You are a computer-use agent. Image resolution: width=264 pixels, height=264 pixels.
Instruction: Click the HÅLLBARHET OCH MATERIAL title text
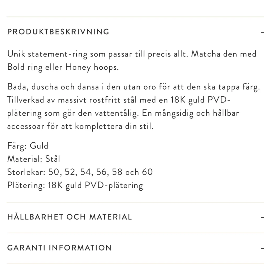69,216
